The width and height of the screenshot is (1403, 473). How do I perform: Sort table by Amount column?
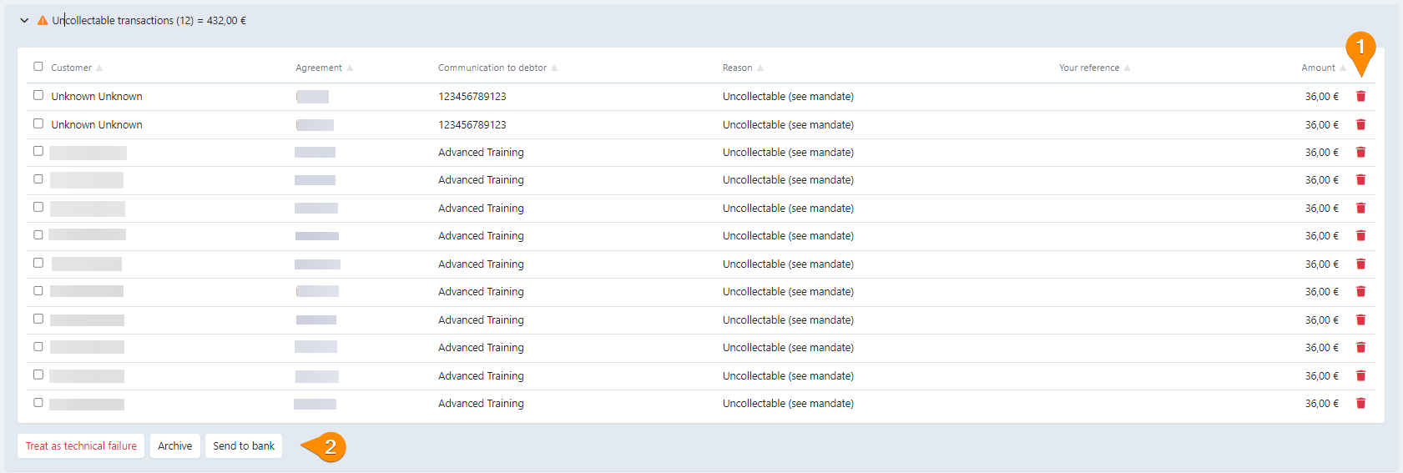(x=1318, y=68)
